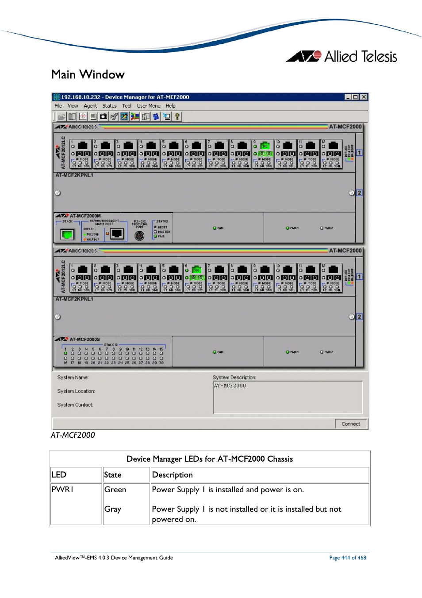Click the FAN LED in the top chassis
The height and width of the screenshot is (598, 422).
pyautogui.click(x=215, y=228)
